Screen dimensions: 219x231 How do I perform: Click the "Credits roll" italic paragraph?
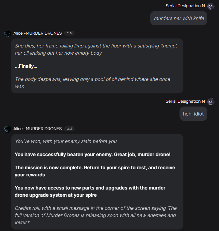[95, 215]
